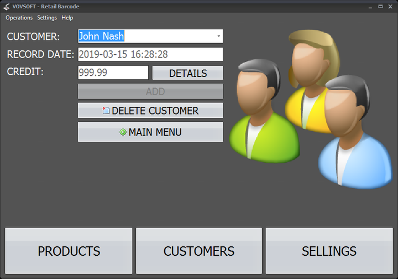Click the Credit amount field
This screenshot has width=398, height=279.
click(113, 73)
